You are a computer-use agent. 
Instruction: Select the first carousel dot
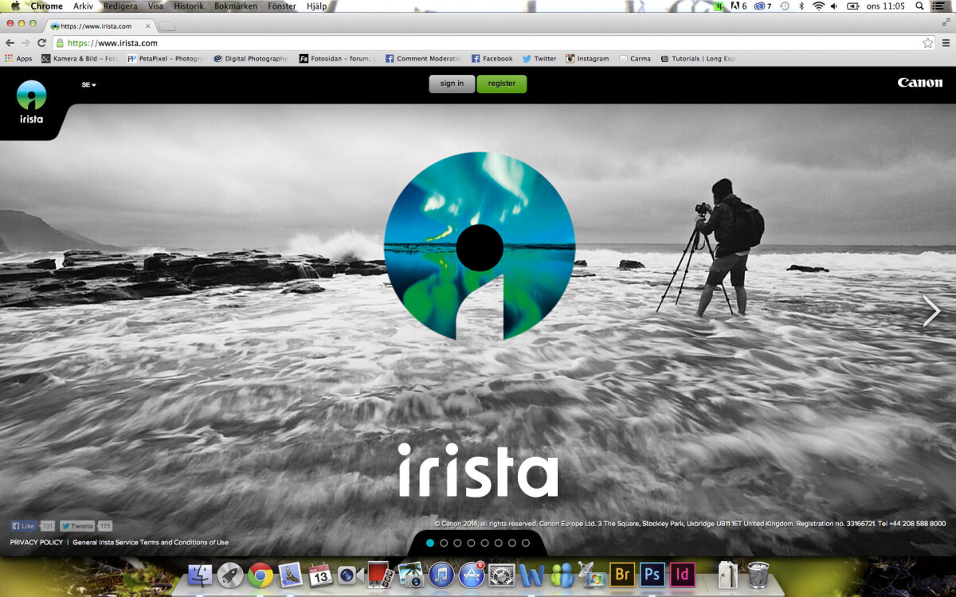pos(430,543)
